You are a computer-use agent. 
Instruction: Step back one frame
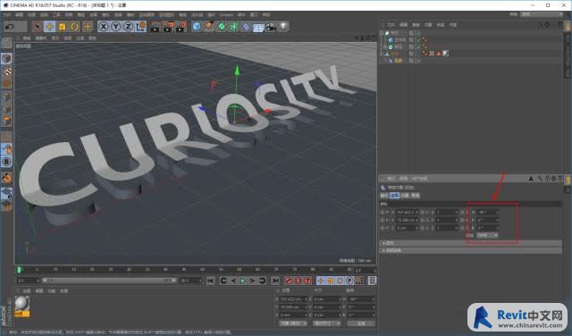tap(233, 281)
